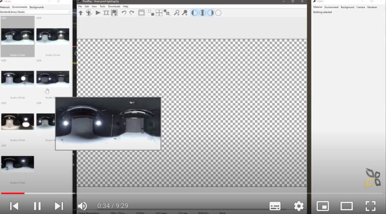
Task: Switch to theater mode view
Action: pos(347,206)
